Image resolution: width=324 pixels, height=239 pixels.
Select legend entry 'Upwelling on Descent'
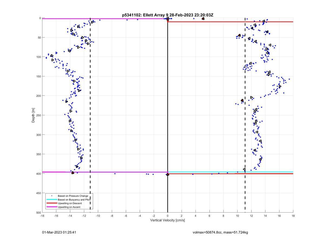point(70,203)
